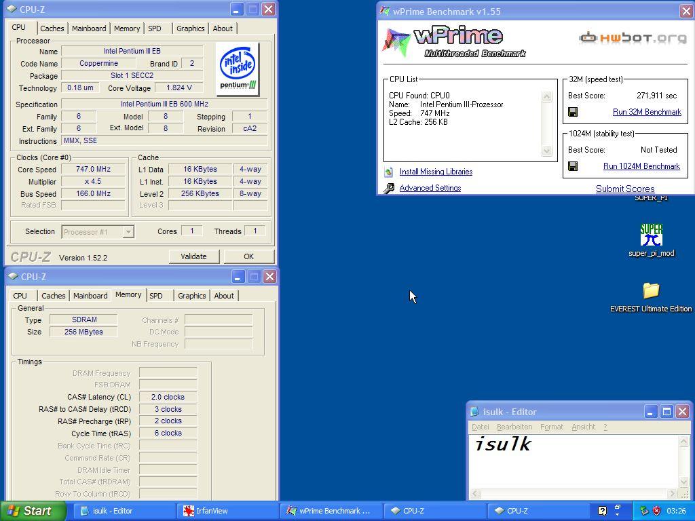The height and width of the screenshot is (521, 695).
Task: Open SPD tab in bottom CPU-Z window
Action: pyautogui.click(x=156, y=296)
